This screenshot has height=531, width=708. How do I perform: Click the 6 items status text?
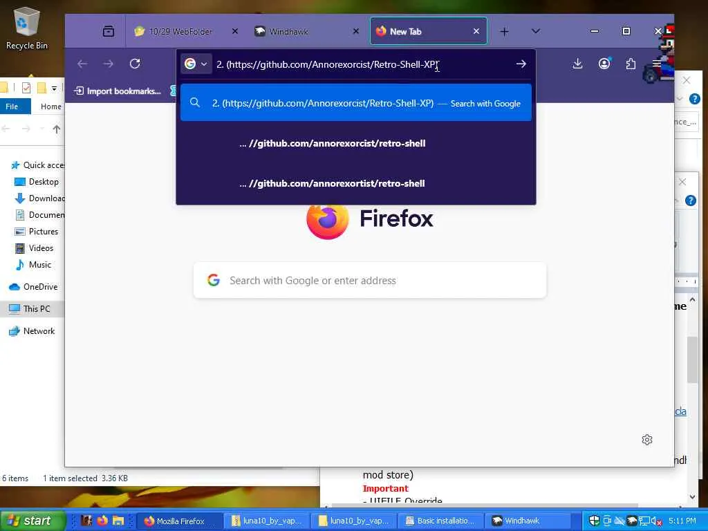point(15,478)
